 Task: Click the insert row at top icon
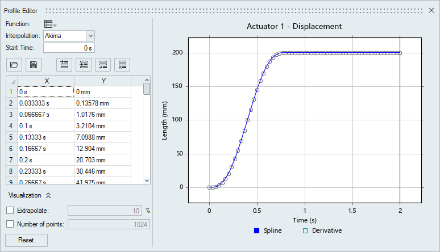click(65, 65)
